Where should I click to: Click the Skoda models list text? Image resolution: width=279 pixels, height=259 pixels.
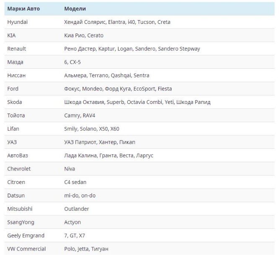tap(137, 102)
